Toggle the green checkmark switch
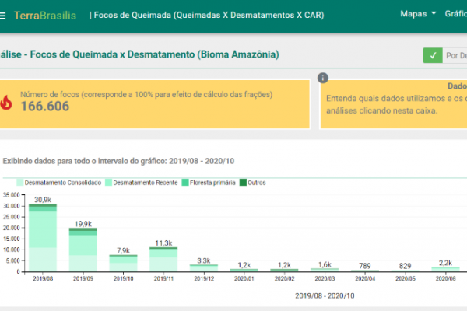This screenshot has width=467, height=311. coord(431,55)
